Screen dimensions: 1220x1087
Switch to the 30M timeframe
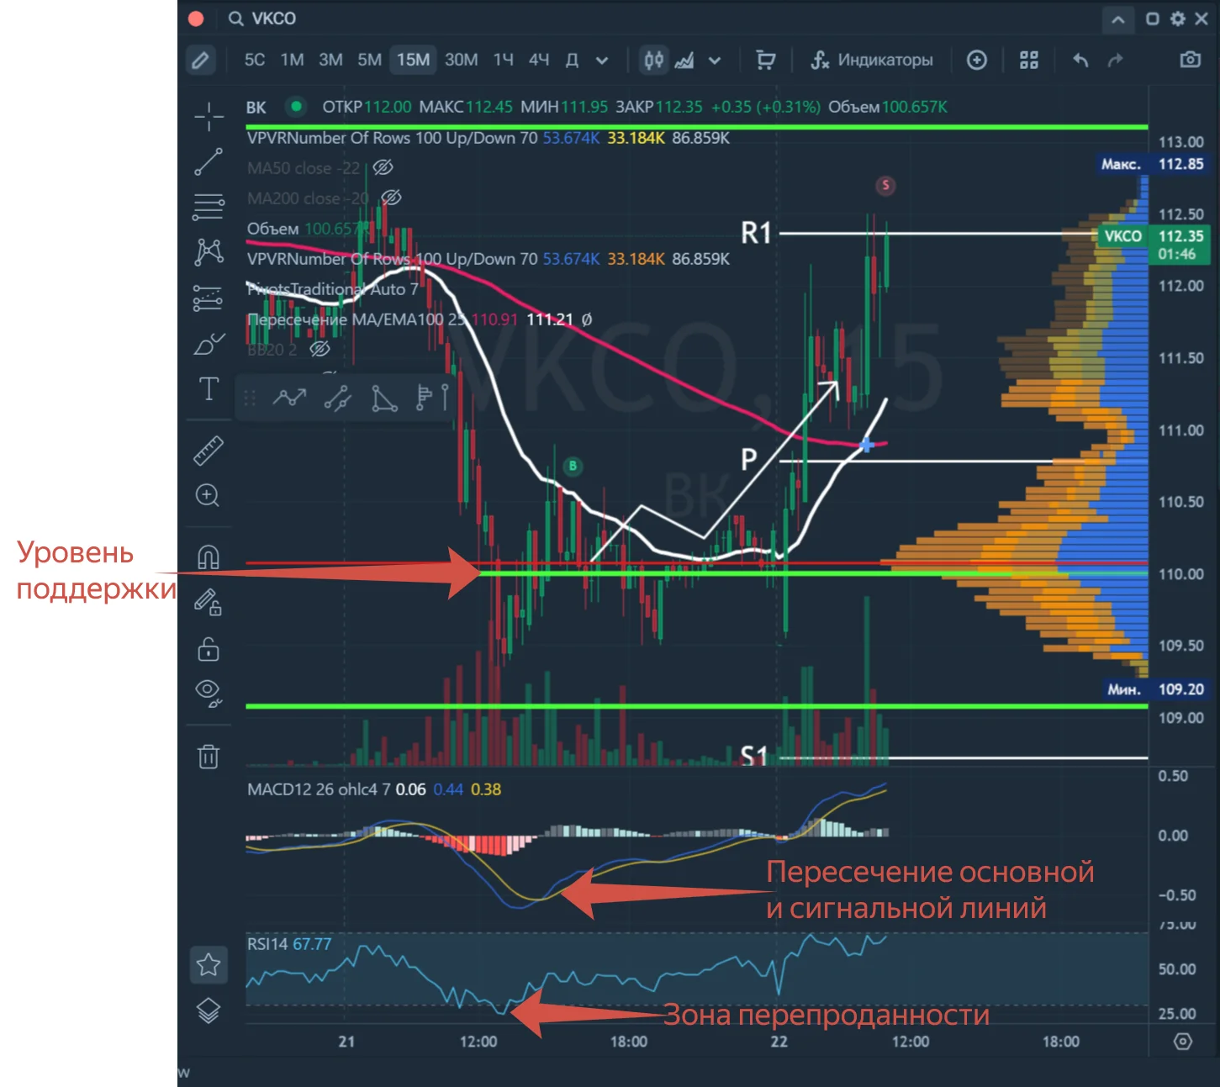pyautogui.click(x=461, y=60)
